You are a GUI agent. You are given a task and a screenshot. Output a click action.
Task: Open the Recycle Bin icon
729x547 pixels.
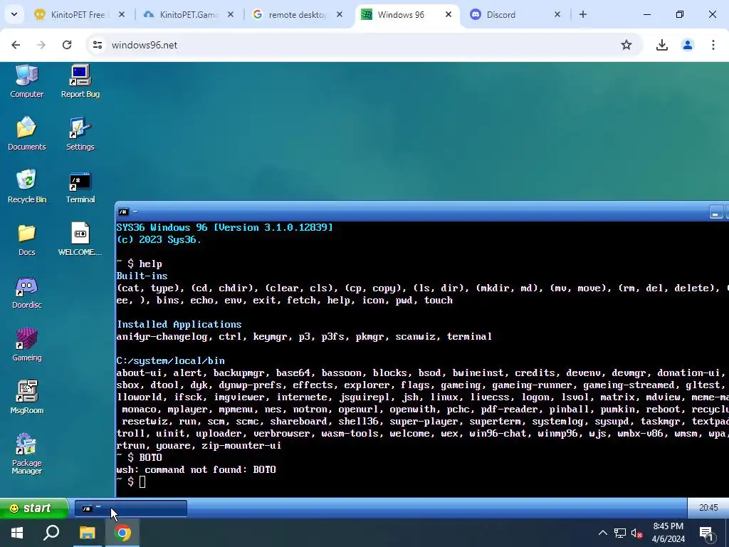(x=27, y=186)
